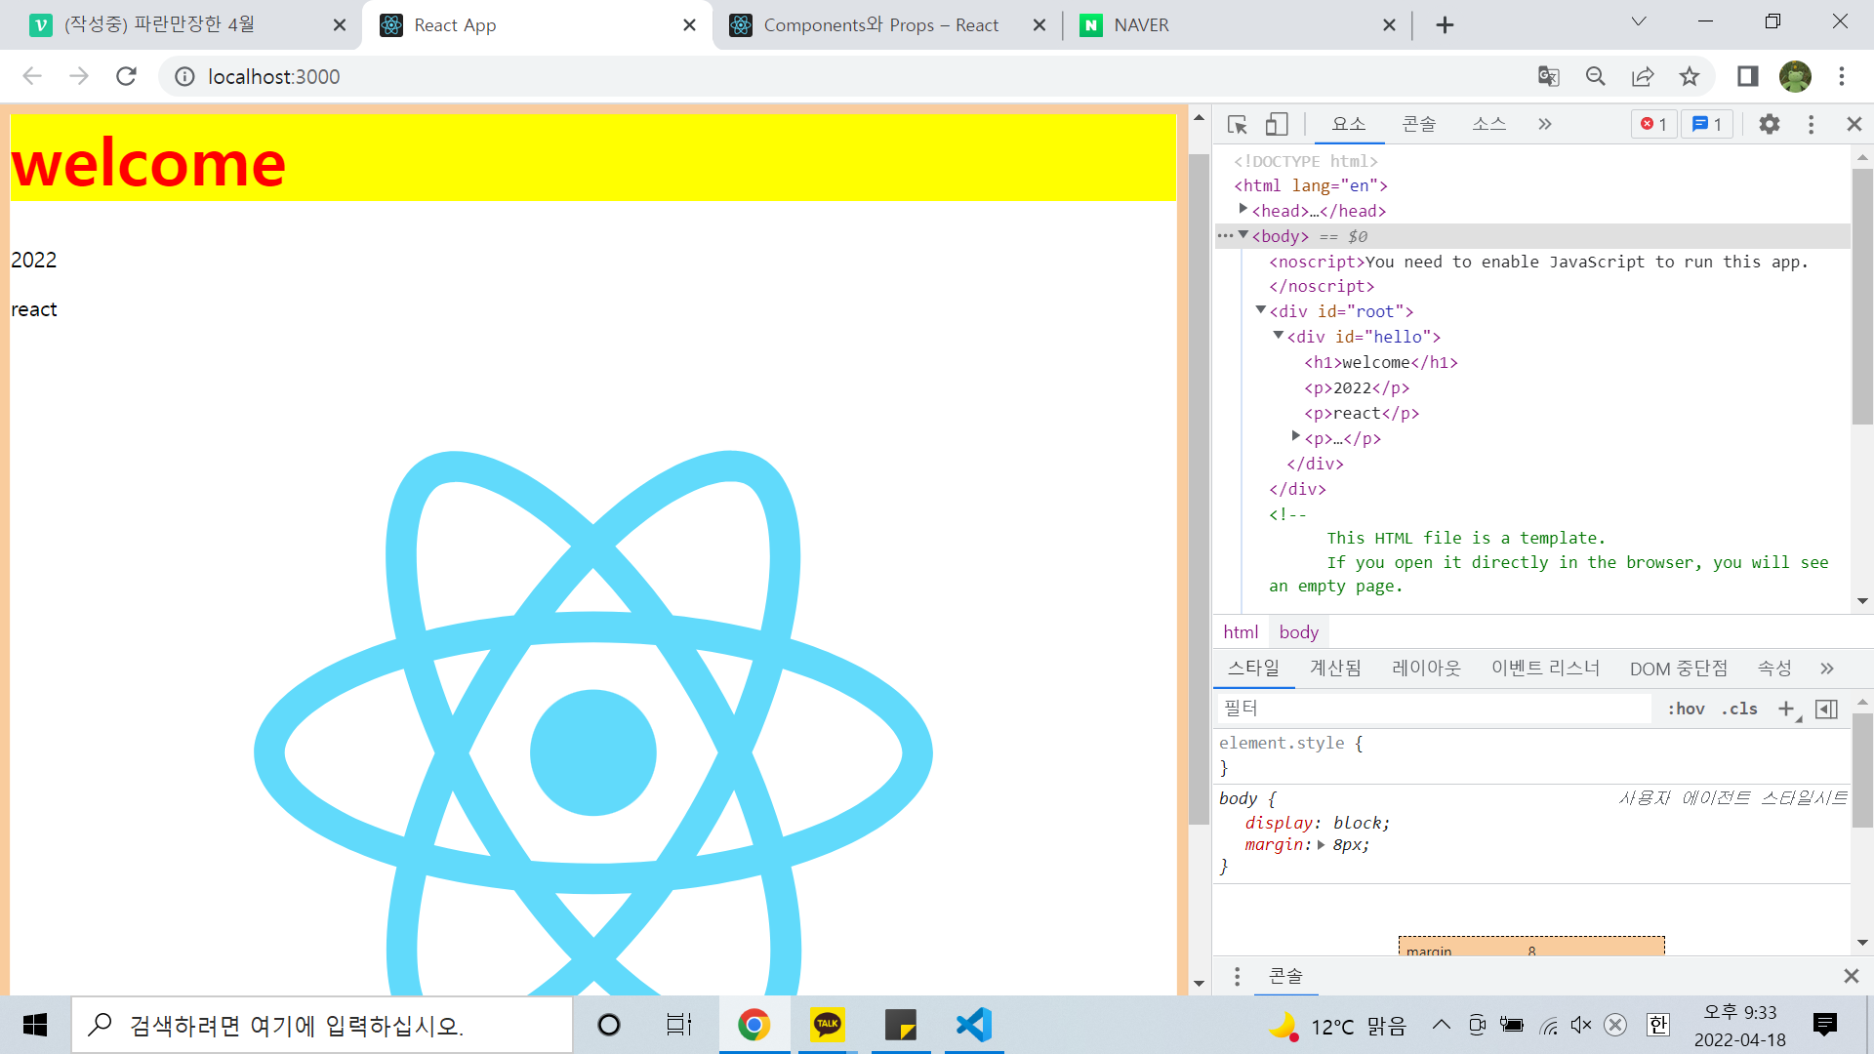Close the console drawer
The width and height of the screenshot is (1874, 1054).
point(1852,976)
